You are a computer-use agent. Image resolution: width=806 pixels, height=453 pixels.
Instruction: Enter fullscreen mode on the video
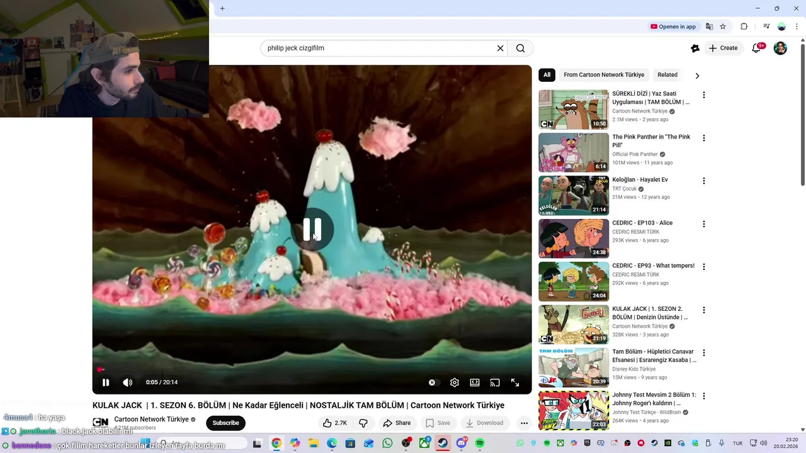pyautogui.click(x=515, y=383)
